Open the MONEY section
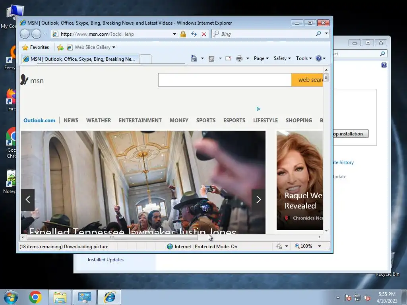Screen dimensions: 407x305 pyautogui.click(x=179, y=120)
